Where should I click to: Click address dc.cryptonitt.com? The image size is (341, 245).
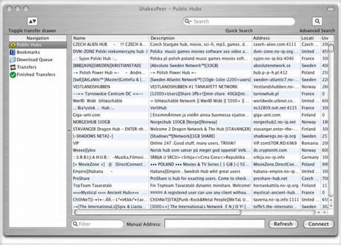pos(270,150)
